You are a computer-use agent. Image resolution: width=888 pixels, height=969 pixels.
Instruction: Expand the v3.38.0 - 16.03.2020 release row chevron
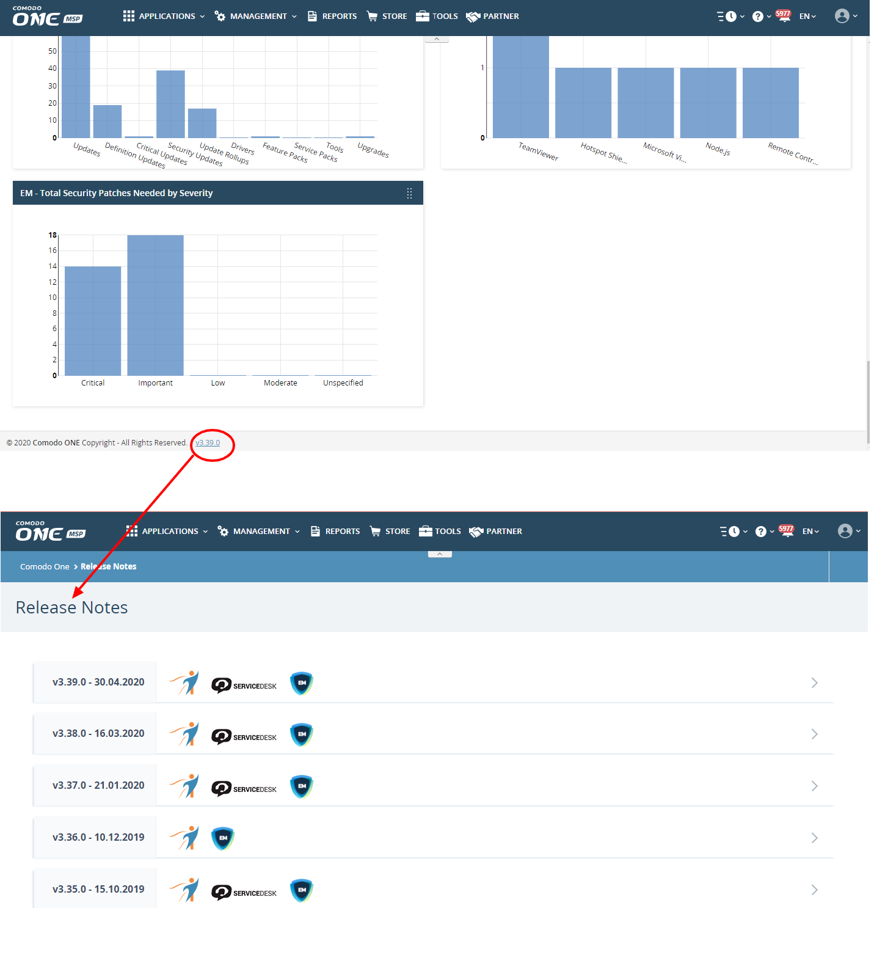[814, 734]
